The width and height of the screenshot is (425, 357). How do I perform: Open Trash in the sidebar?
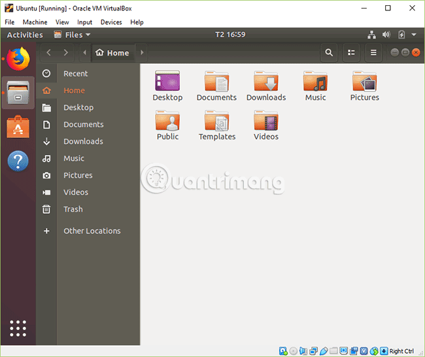88,209
